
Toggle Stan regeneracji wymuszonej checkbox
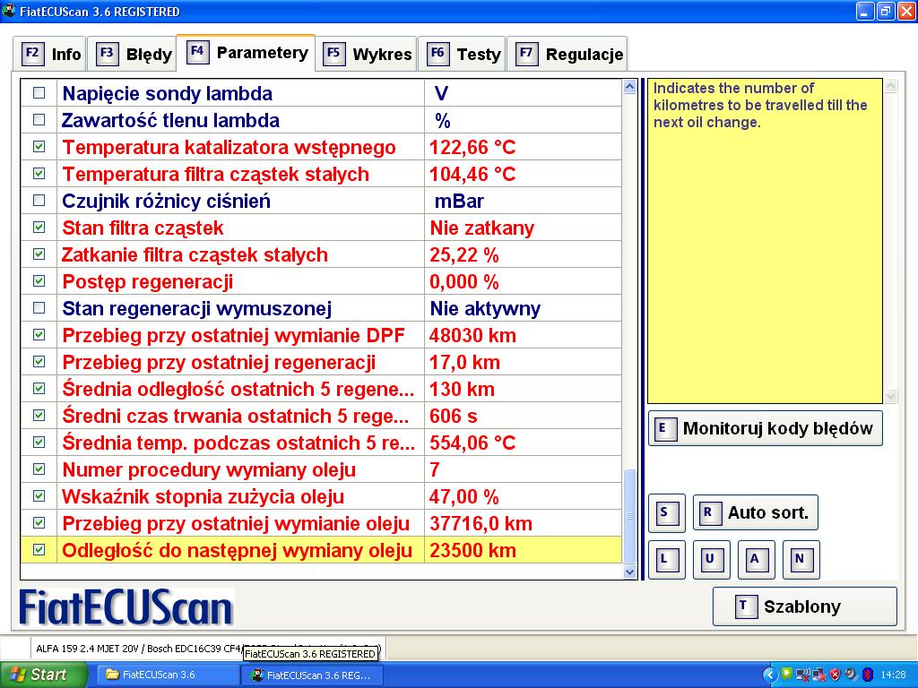[39, 308]
